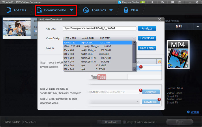The image size is (202, 127).
Task: Click the Run button
Action: [179, 122]
